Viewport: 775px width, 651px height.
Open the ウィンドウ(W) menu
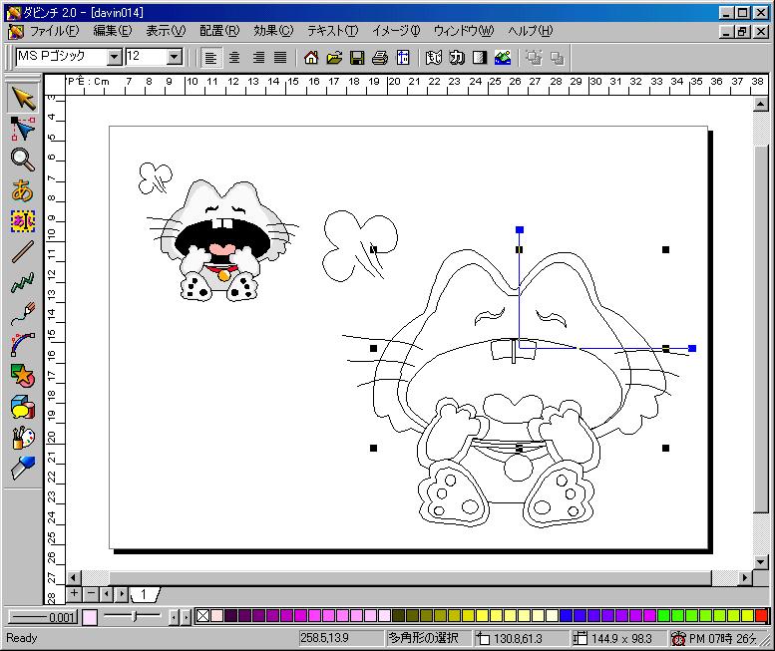coord(464,31)
